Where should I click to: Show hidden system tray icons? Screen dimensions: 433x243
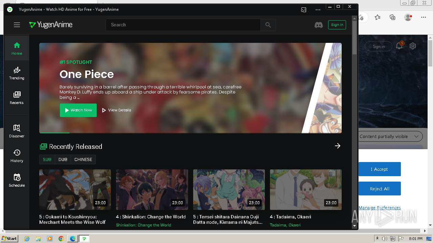(x=377, y=239)
